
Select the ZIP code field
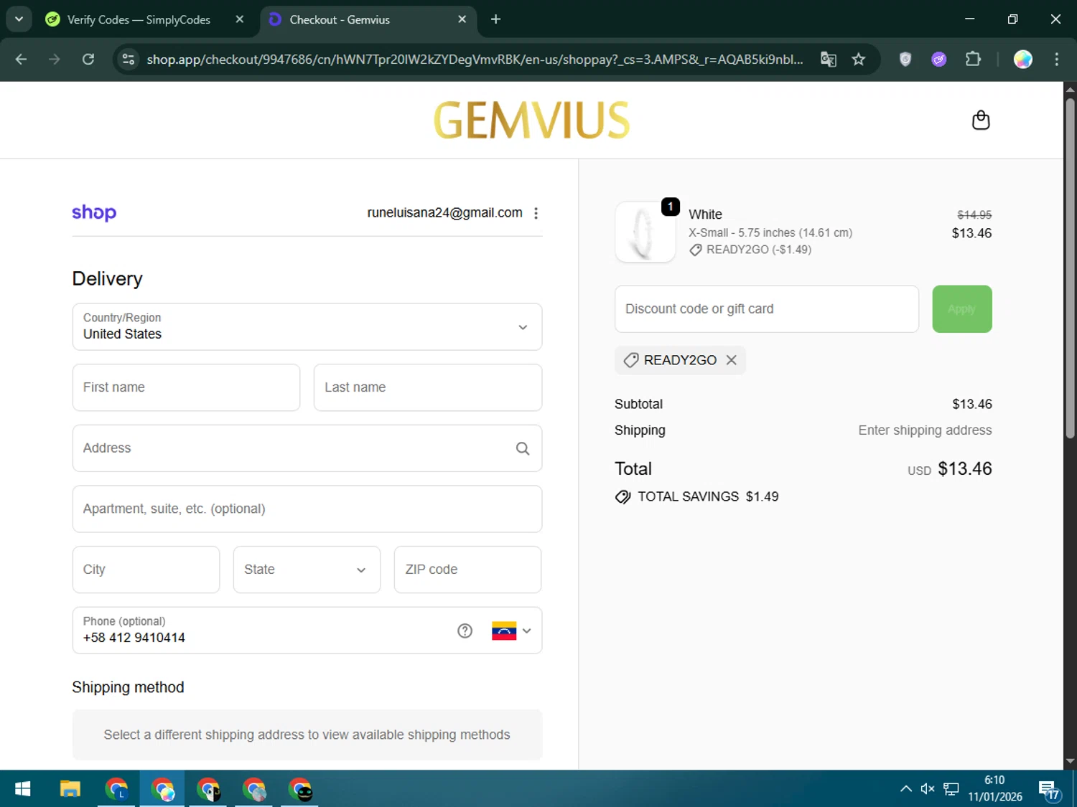point(467,570)
